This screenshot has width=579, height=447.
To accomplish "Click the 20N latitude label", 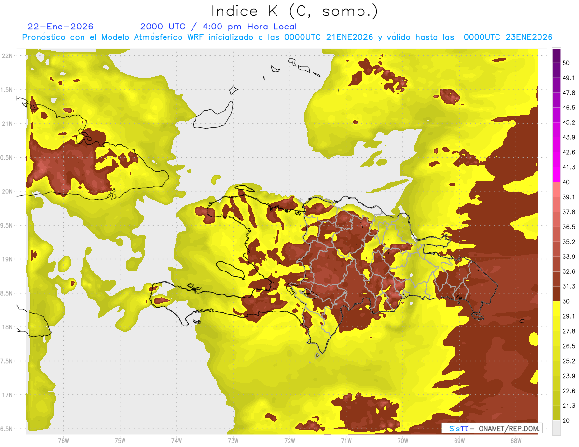I will click(8, 191).
